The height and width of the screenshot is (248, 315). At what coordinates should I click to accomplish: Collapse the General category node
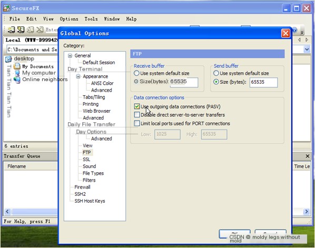tap(70, 56)
